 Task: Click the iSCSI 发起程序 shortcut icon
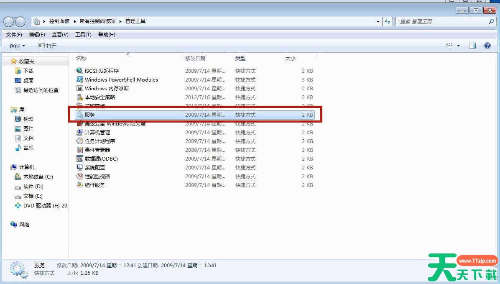80,71
